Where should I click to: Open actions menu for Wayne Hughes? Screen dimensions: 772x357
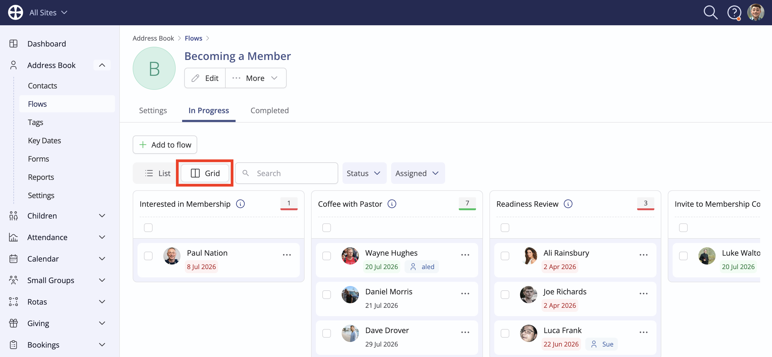[x=465, y=255]
